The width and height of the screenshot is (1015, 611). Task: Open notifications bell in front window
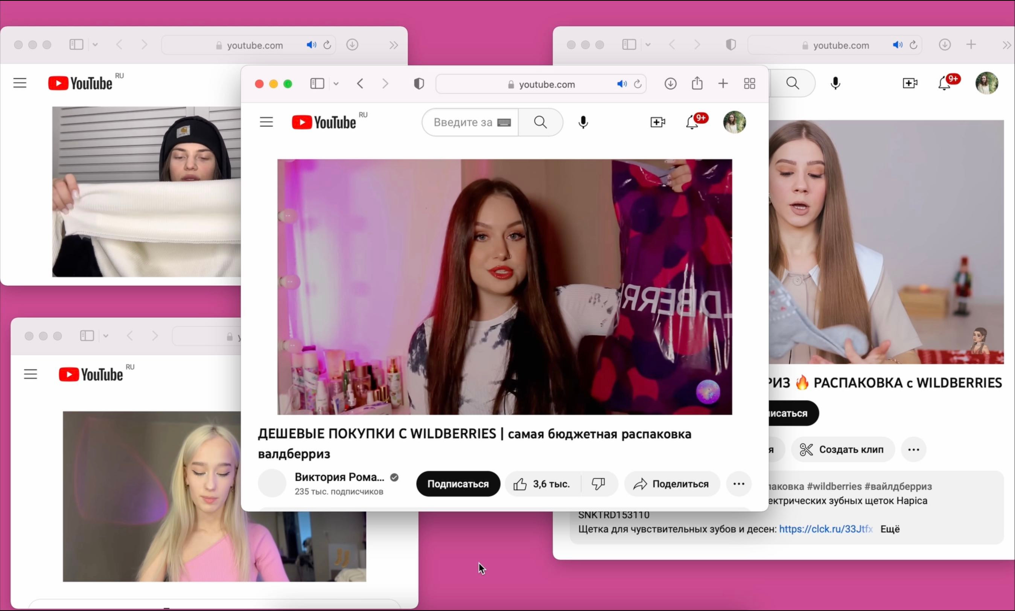click(x=692, y=122)
